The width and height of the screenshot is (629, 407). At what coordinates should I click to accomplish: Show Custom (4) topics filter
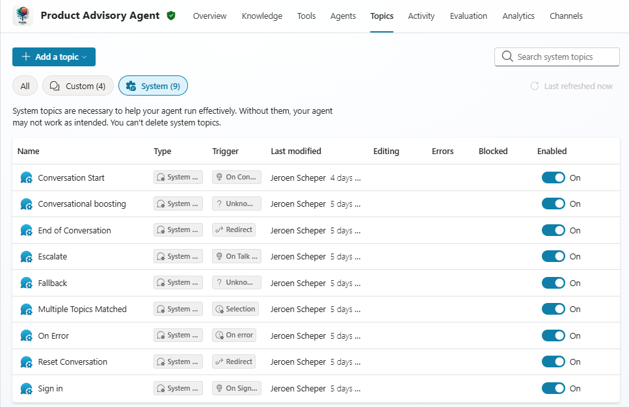click(x=78, y=86)
